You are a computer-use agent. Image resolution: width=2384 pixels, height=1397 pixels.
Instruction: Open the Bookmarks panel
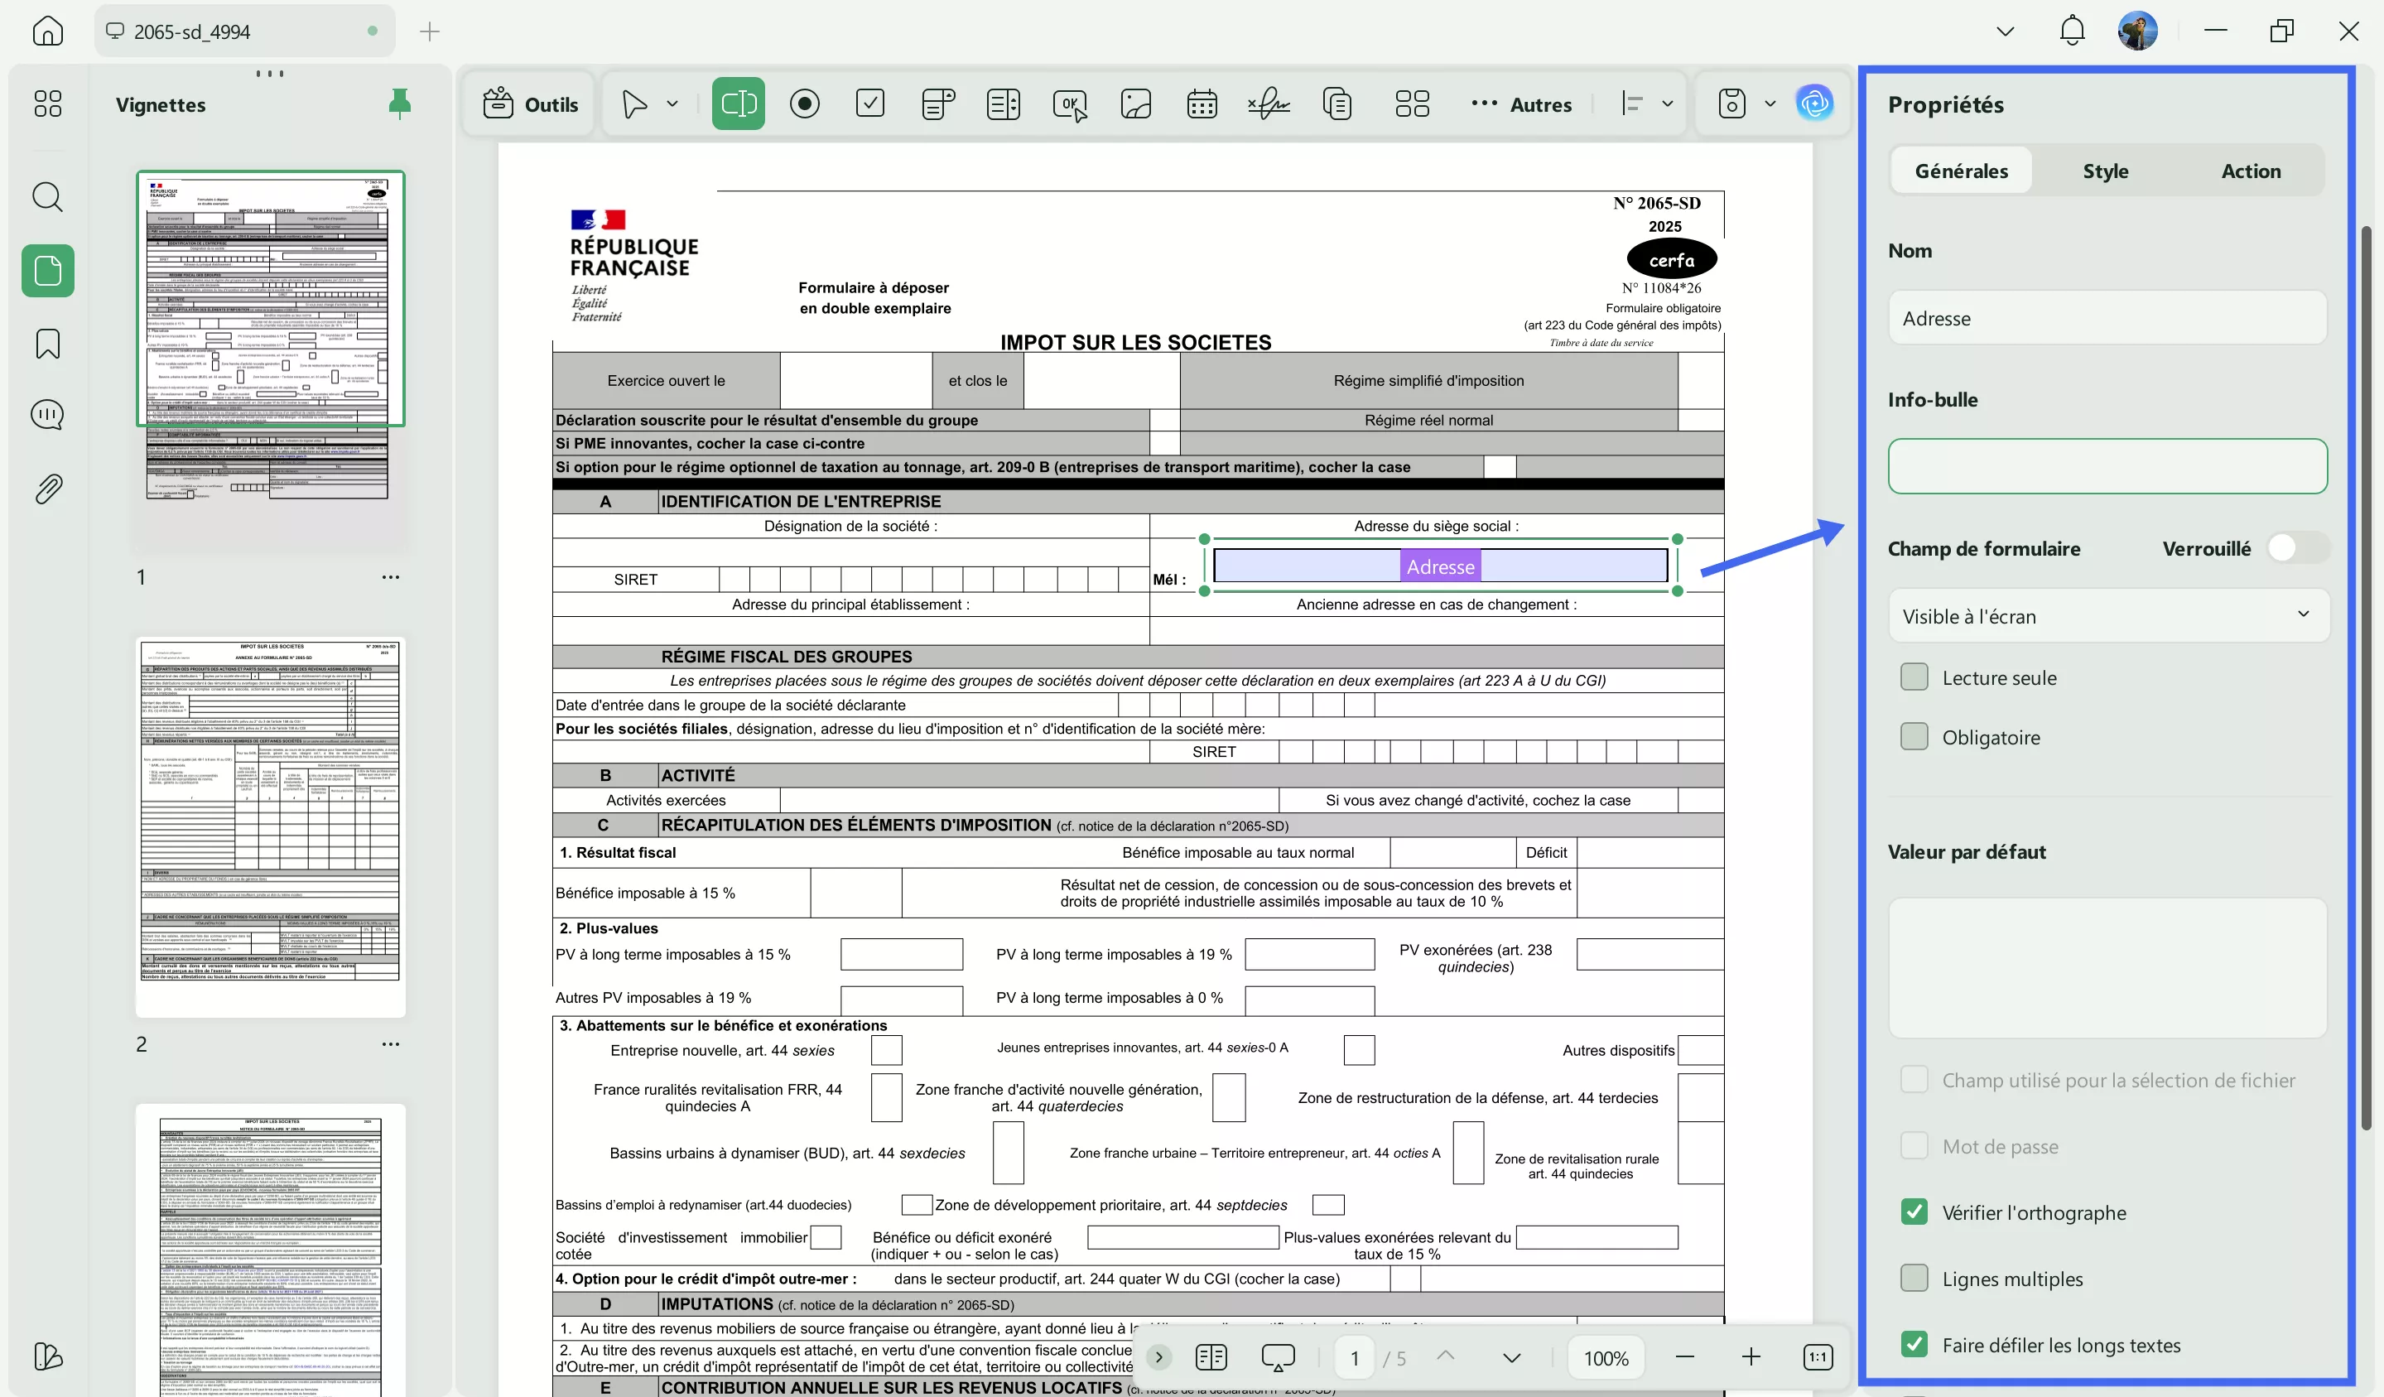point(47,344)
